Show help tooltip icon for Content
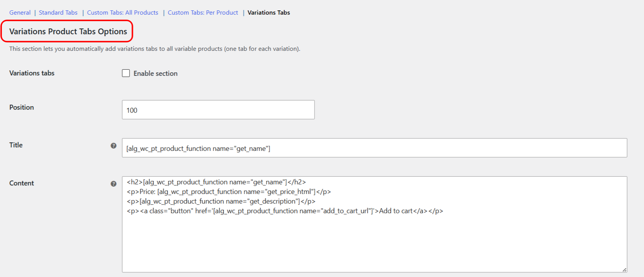 [113, 184]
